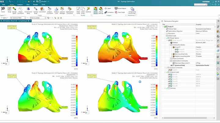Close the 245 Gearbox Mount v02 document tab
The width and height of the screenshot is (220, 123).
click(30, 21)
